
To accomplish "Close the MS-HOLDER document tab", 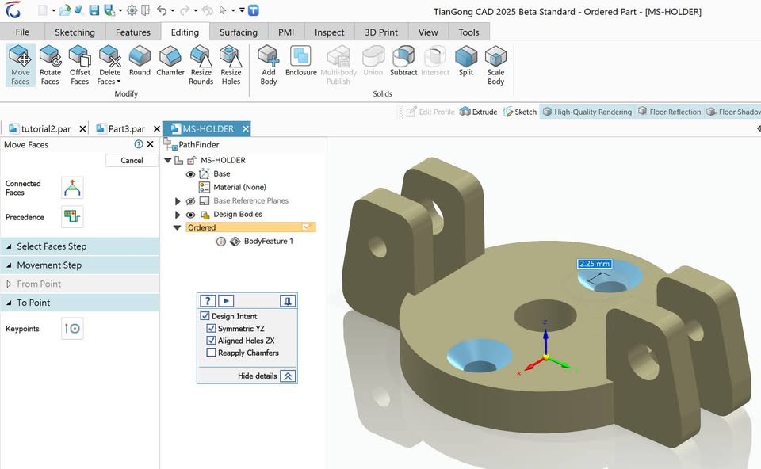I will click(x=246, y=128).
